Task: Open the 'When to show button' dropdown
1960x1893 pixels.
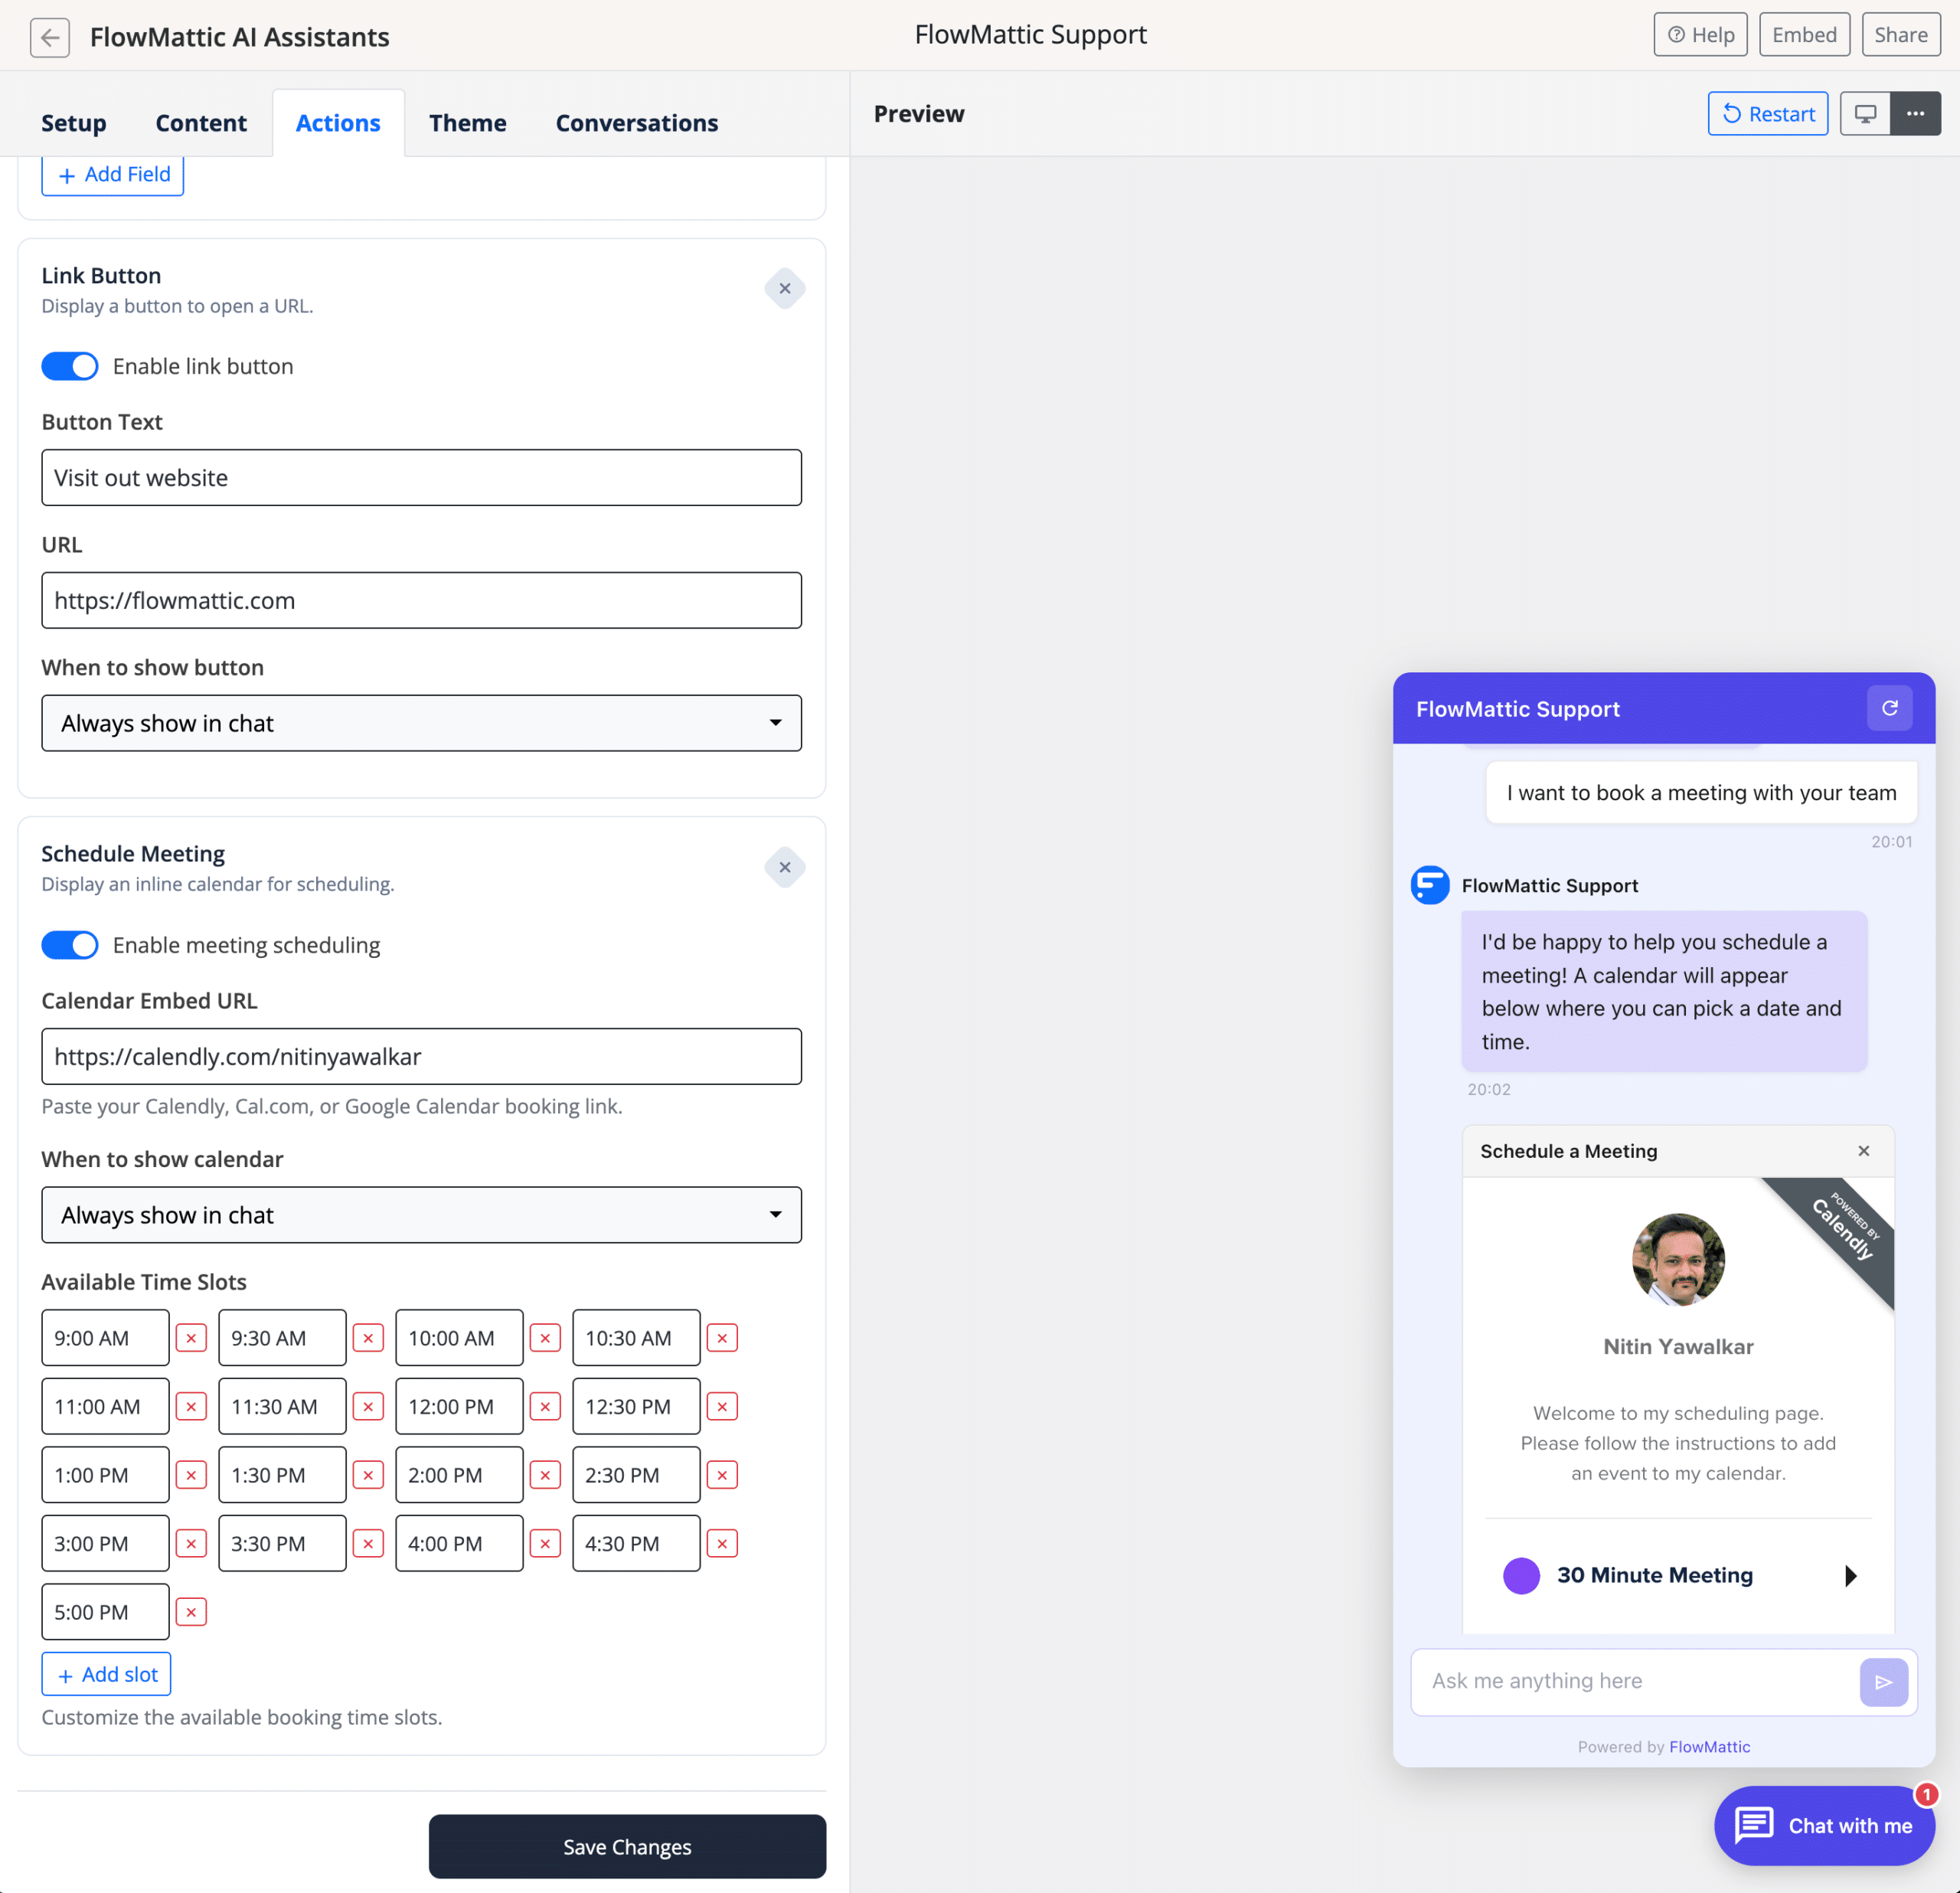Action: click(x=421, y=722)
